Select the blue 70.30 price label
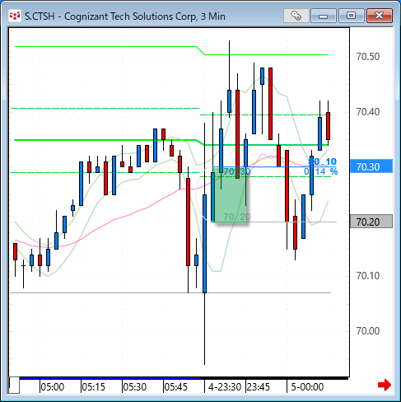The image size is (401, 402). [x=371, y=166]
